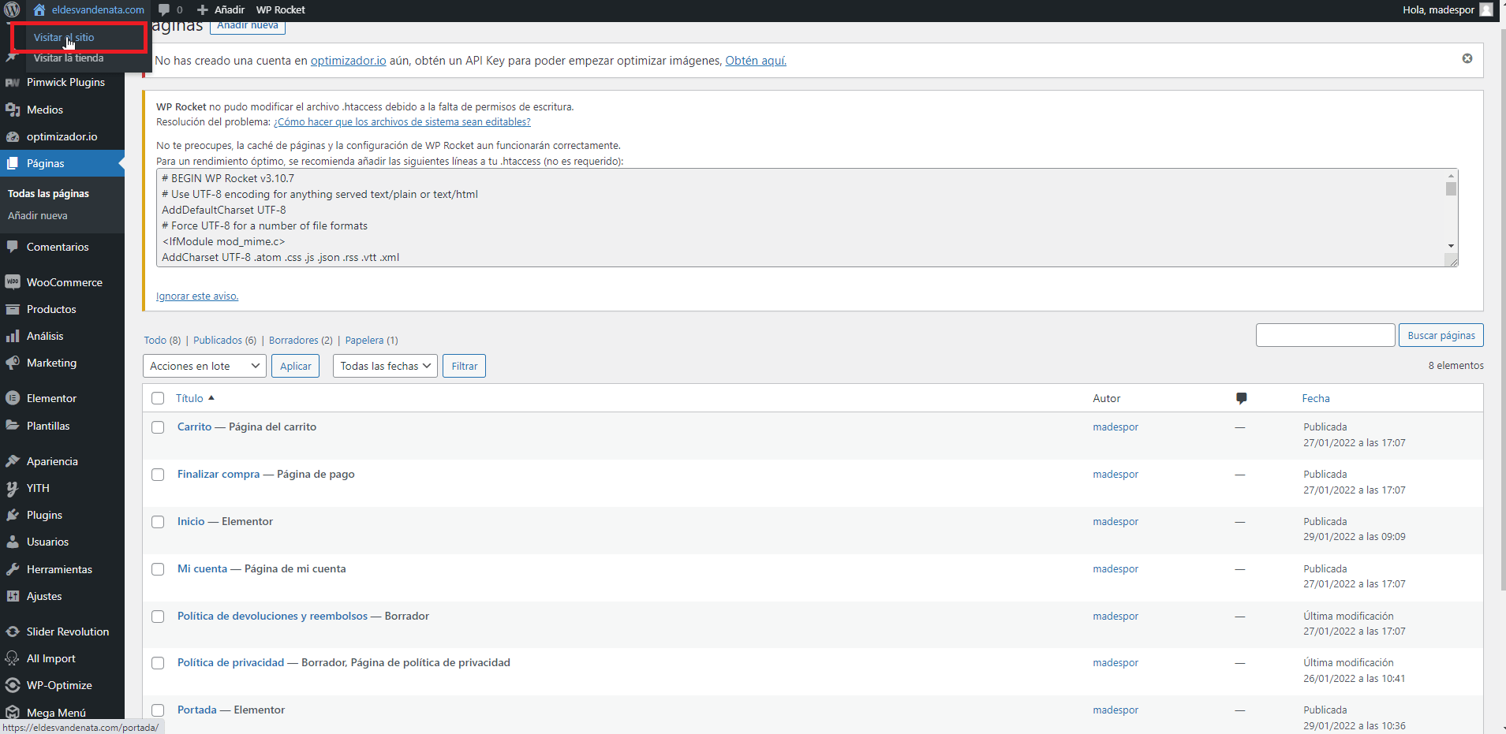Check the box for Política de privacidad
The height and width of the screenshot is (734, 1506).
pos(158,663)
